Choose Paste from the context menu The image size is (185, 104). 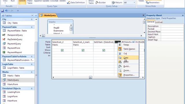click(128, 62)
